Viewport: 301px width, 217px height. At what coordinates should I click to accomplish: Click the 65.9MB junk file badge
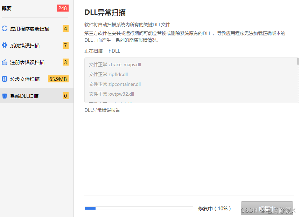tap(58, 79)
